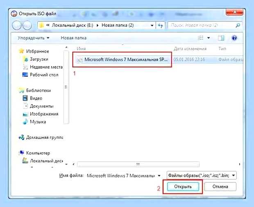Open the Упорядочить dropdown menu
The width and height of the screenshot is (254, 207).
tap(34, 38)
